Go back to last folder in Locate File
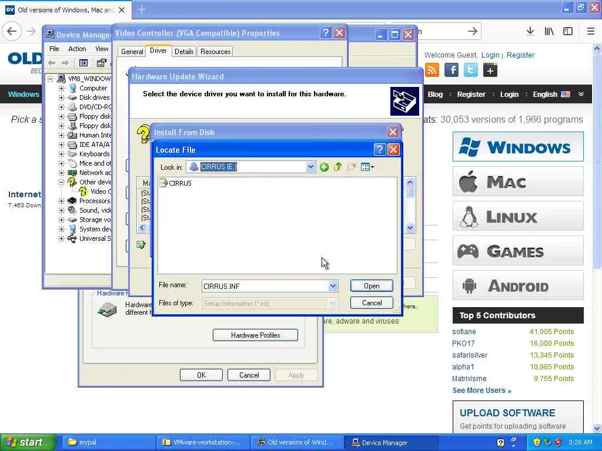The height and width of the screenshot is (451, 602). pyautogui.click(x=324, y=167)
